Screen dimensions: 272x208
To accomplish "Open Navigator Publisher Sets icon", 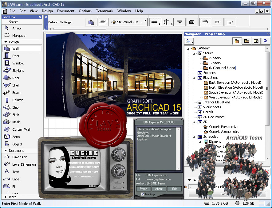I will point(266,41).
